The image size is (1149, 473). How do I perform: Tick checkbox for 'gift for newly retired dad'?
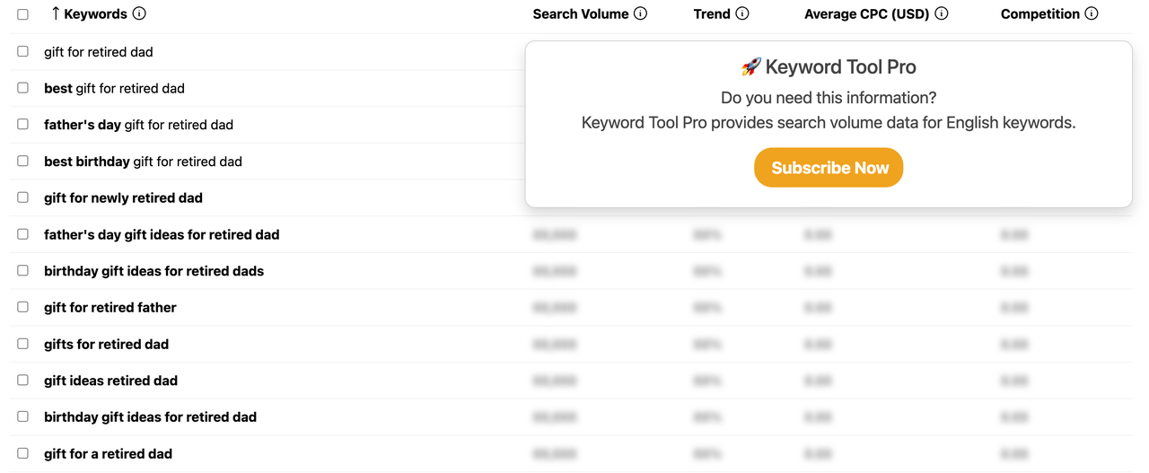click(x=23, y=197)
